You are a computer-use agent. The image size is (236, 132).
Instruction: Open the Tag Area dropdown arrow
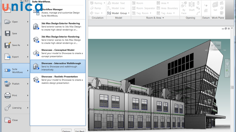point(174,13)
